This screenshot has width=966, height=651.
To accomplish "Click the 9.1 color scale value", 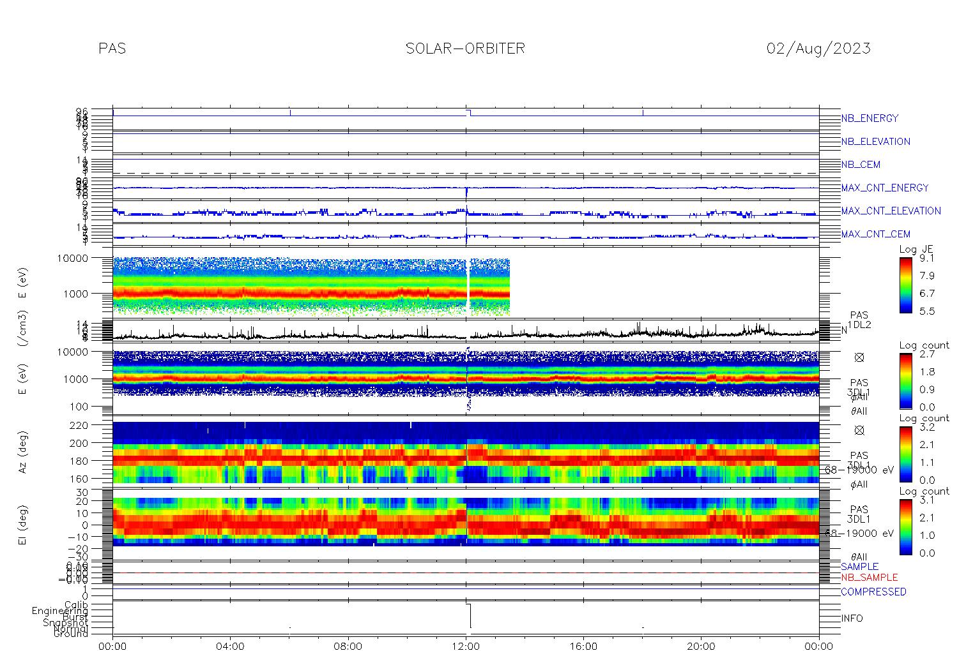I will pos(927,258).
